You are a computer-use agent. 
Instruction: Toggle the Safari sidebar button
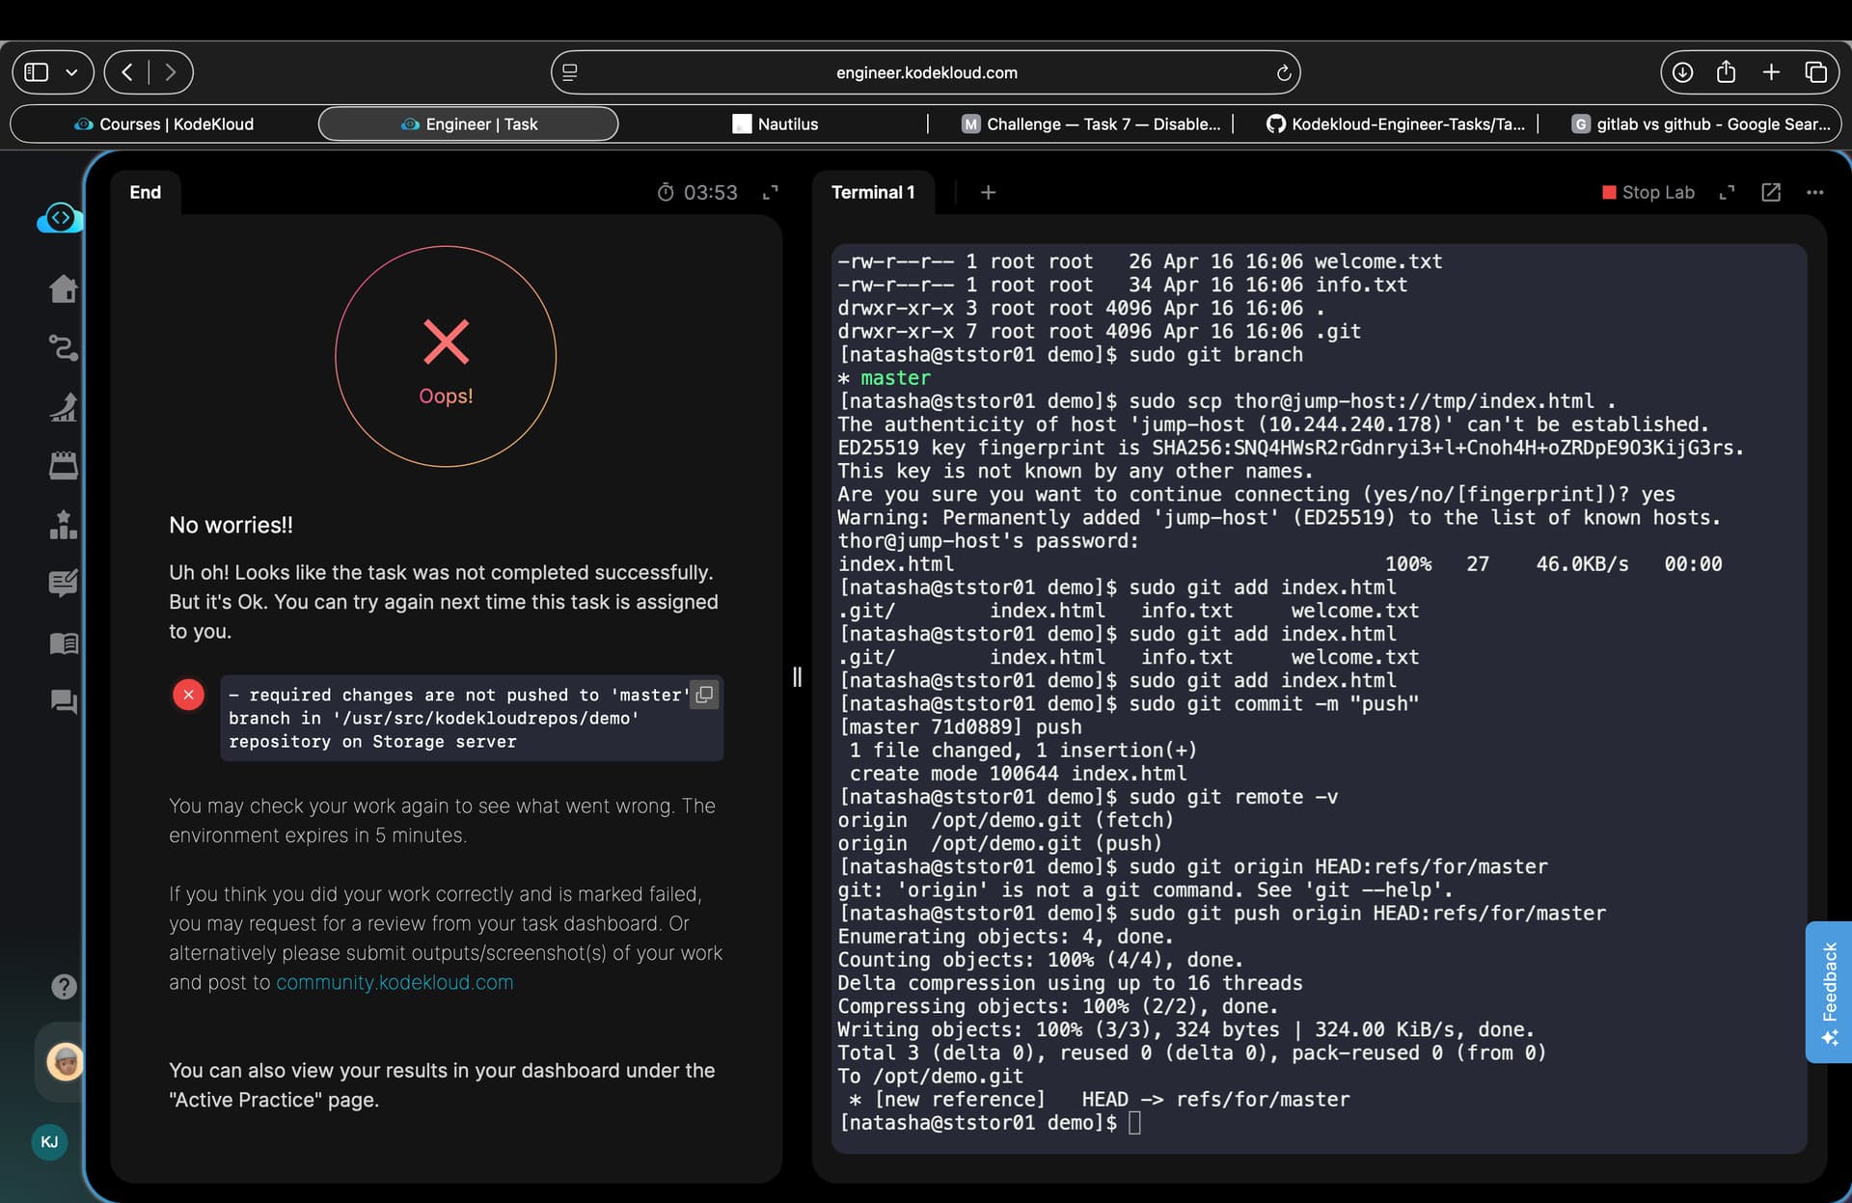[x=37, y=72]
